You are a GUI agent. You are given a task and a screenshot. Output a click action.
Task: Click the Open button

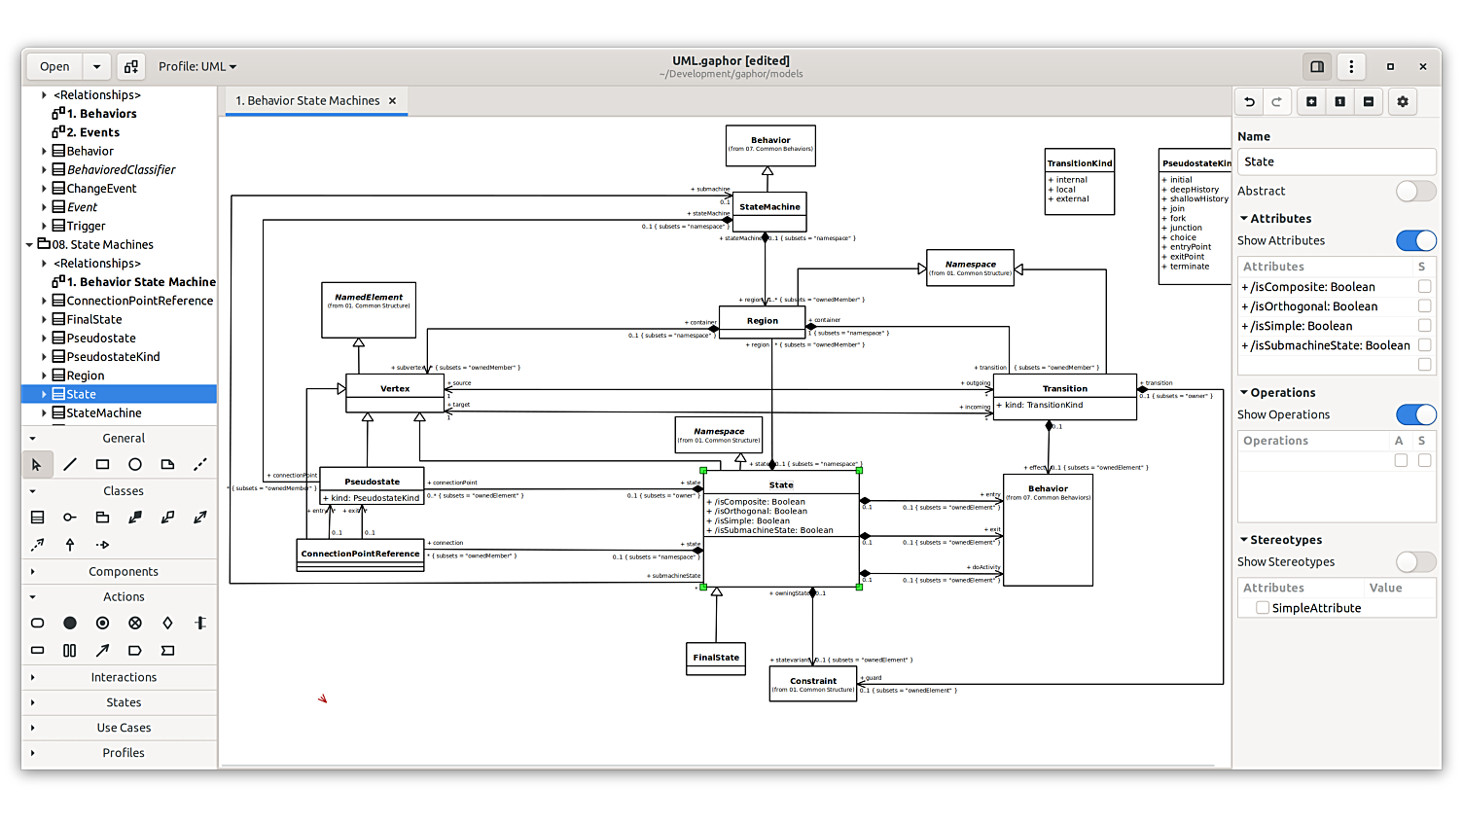click(54, 67)
